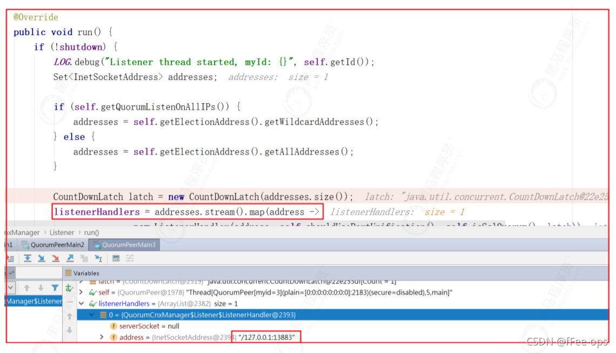Click the "/127.0.0.1:13883" address value
This screenshot has width=616, height=353.
pos(266,337)
